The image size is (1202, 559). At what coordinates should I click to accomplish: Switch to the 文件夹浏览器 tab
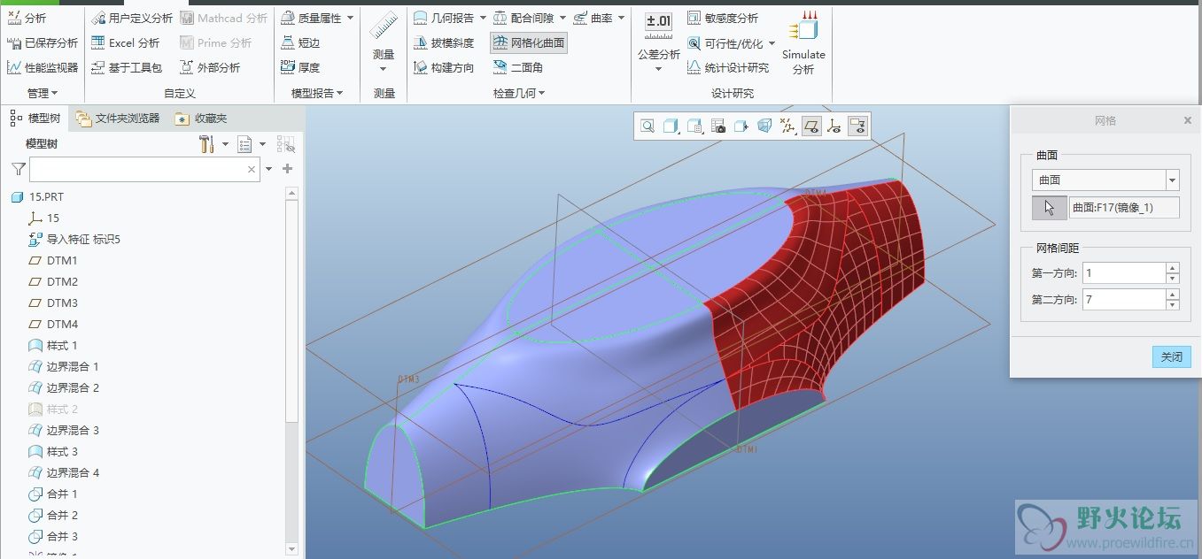click(x=118, y=118)
